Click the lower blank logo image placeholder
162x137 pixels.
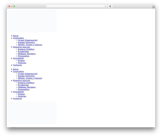pos(32,113)
